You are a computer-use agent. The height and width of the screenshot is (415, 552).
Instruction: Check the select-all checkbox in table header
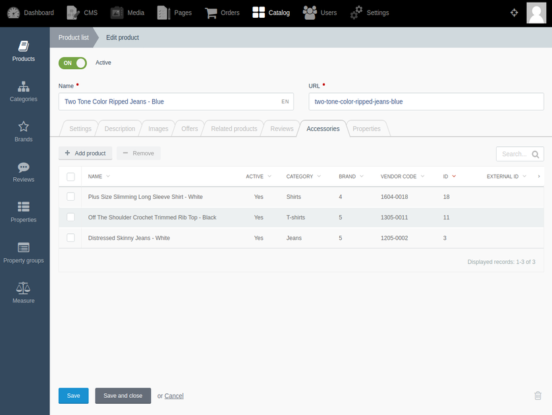pyautogui.click(x=70, y=177)
